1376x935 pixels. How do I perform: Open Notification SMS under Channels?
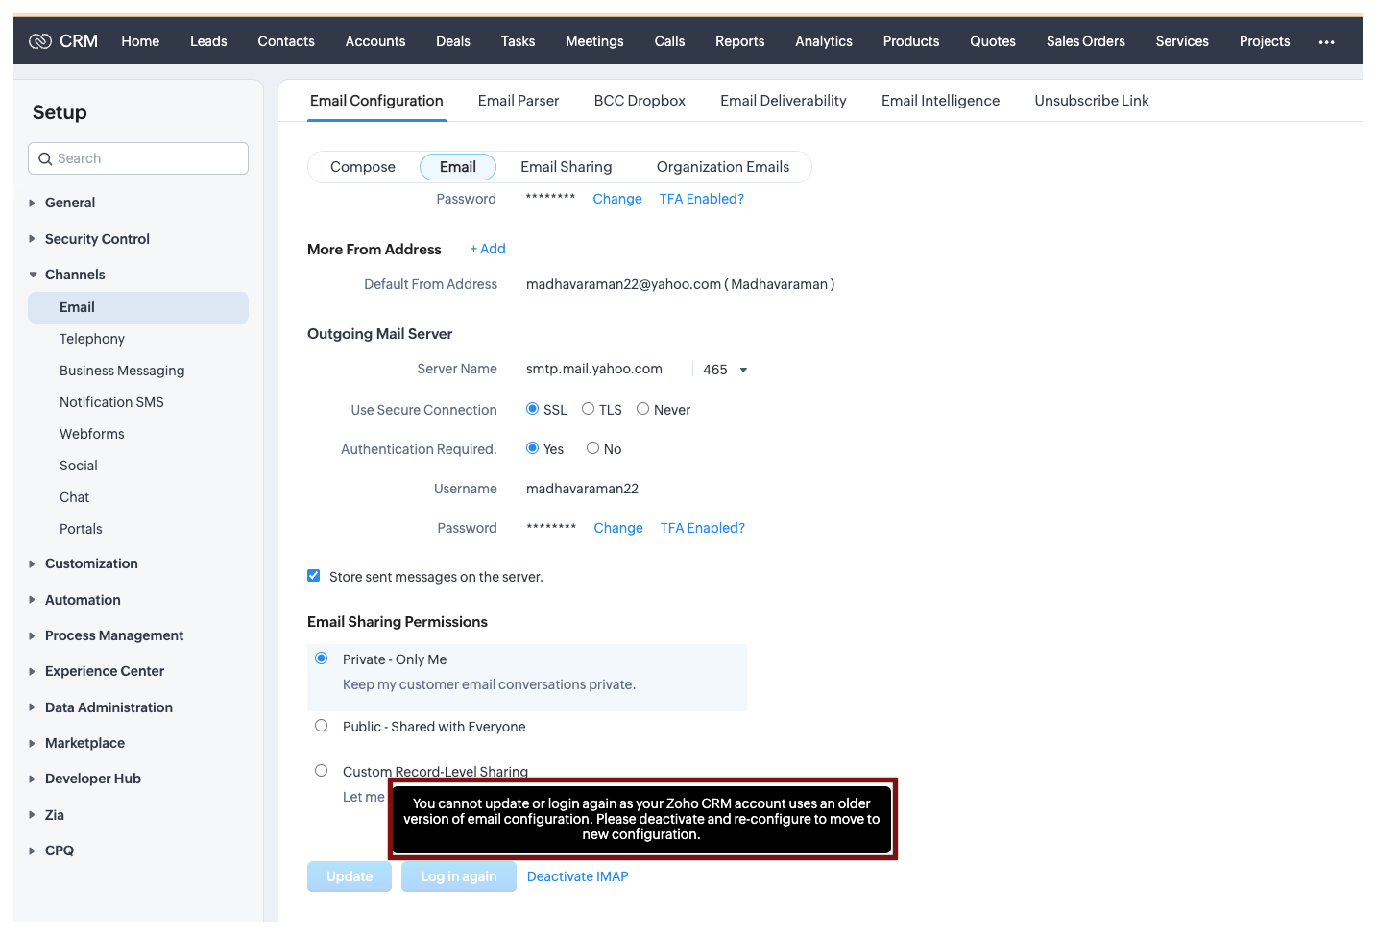point(111,402)
